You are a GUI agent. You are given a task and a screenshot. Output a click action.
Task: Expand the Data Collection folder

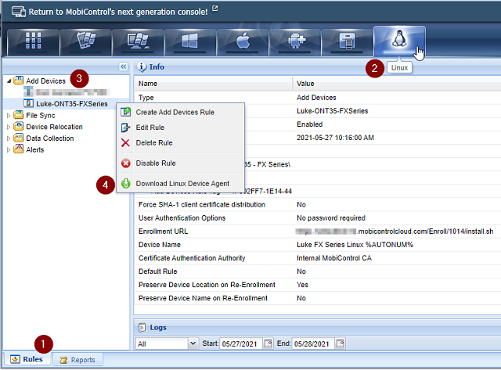[9, 138]
